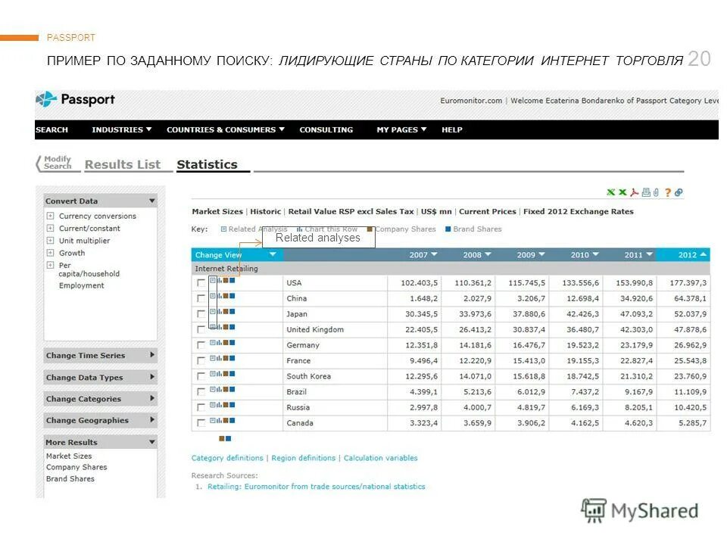Expand the Change Time Series panel
The width and height of the screenshot is (727, 545).
tap(101, 356)
